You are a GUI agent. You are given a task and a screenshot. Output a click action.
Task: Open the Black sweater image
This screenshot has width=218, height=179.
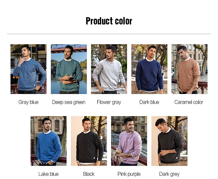(89, 141)
